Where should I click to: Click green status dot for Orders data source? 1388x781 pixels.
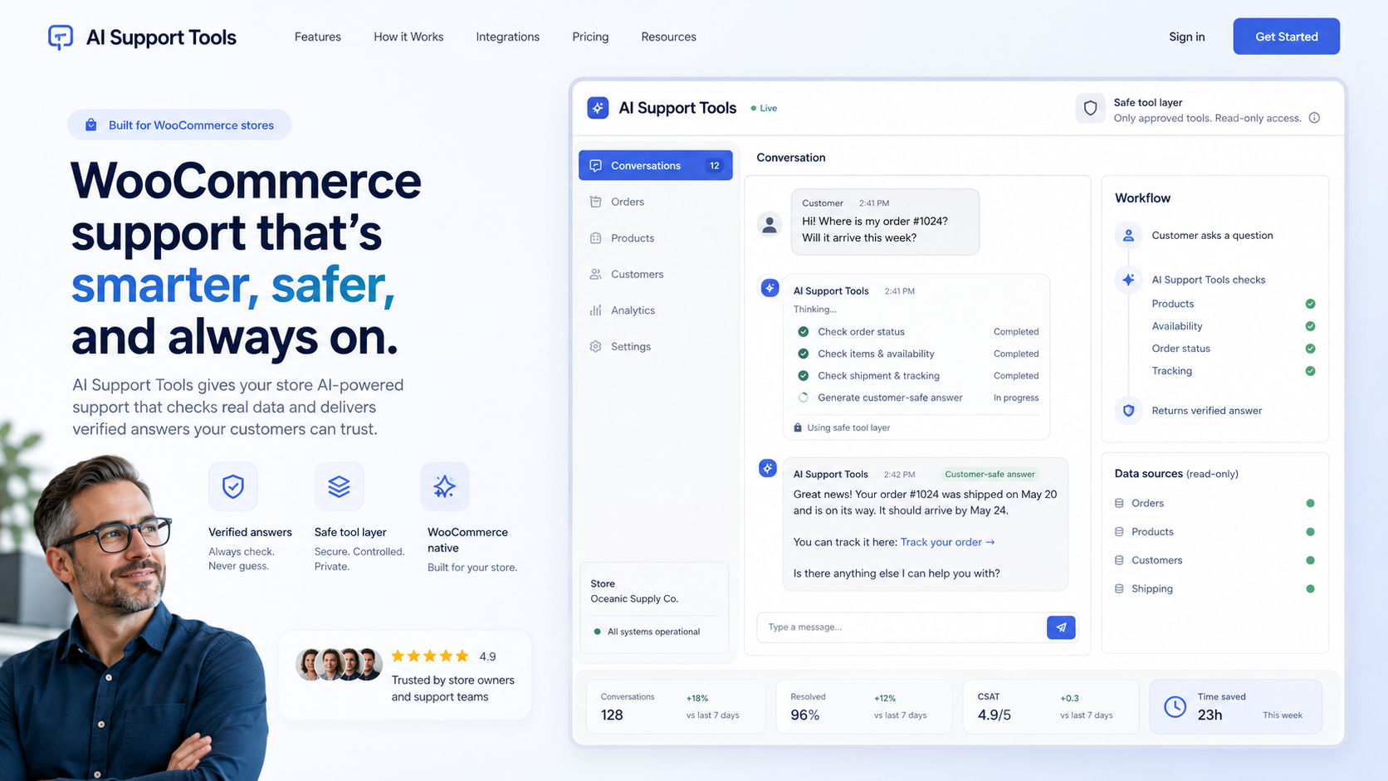(1310, 503)
